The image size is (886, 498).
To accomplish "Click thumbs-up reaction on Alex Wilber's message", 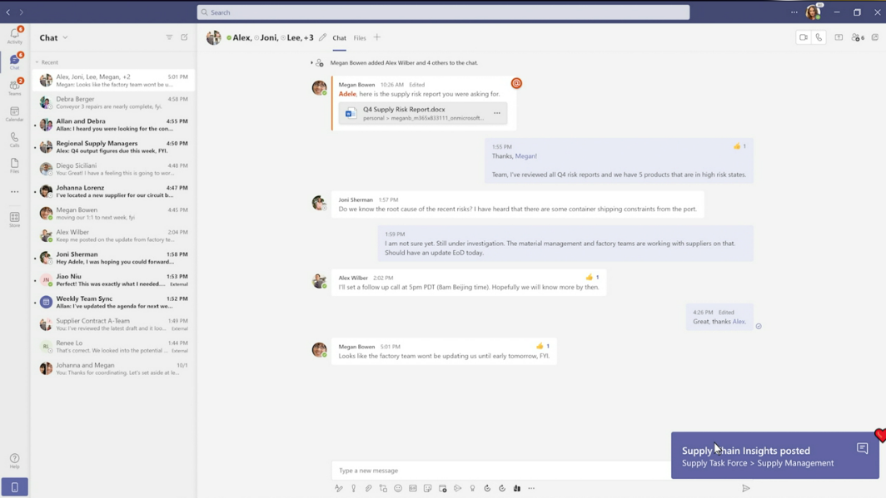I will tap(592, 277).
